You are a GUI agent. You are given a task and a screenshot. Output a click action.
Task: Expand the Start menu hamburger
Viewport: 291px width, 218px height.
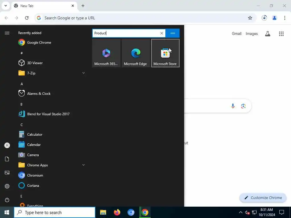7,33
